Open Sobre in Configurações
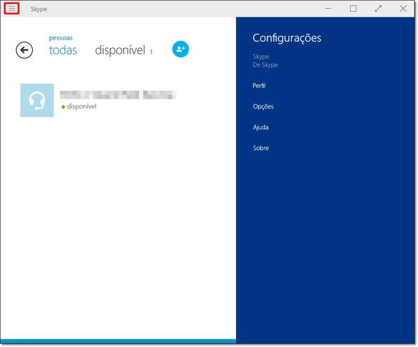 click(260, 148)
